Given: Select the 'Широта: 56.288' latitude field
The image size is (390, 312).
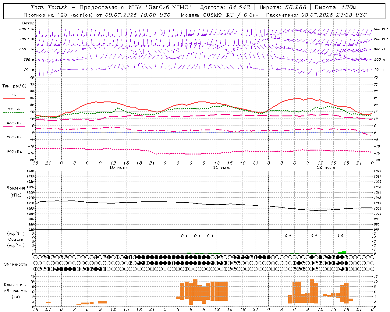Looking at the screenshot, I should tap(282, 7).
